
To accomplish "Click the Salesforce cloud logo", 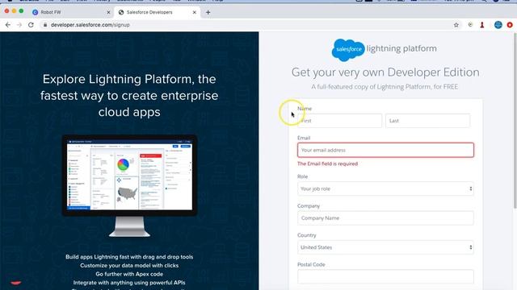I will (x=348, y=50).
